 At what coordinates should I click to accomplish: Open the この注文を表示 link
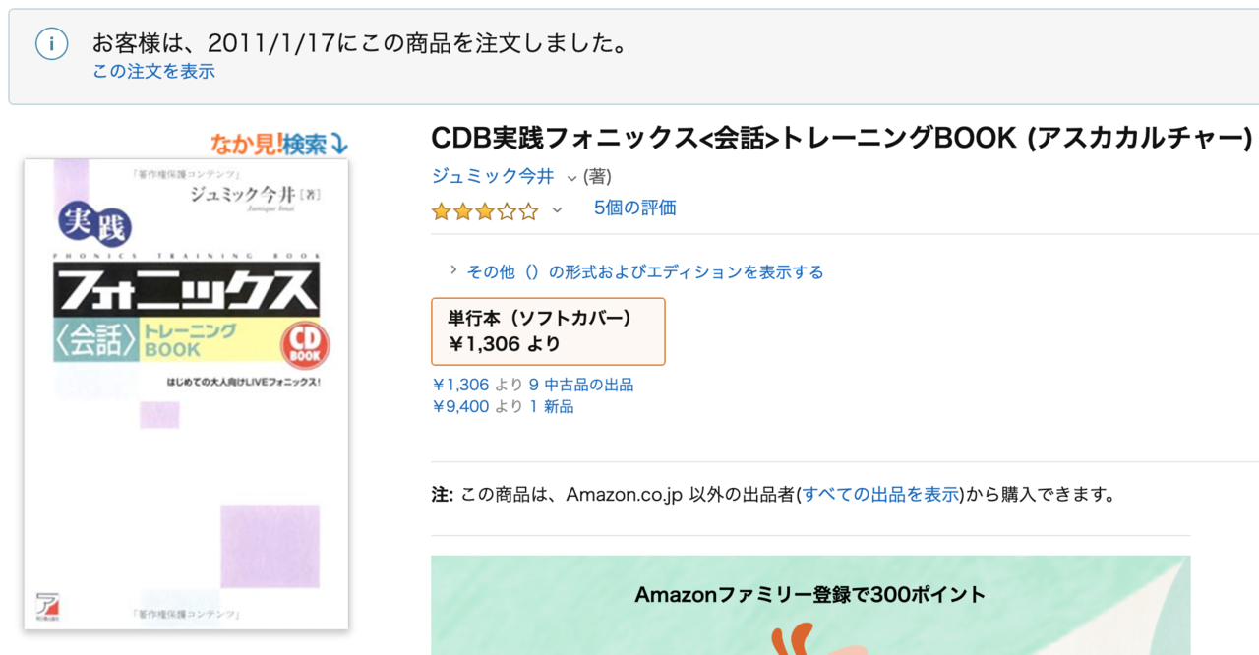pyautogui.click(x=153, y=71)
